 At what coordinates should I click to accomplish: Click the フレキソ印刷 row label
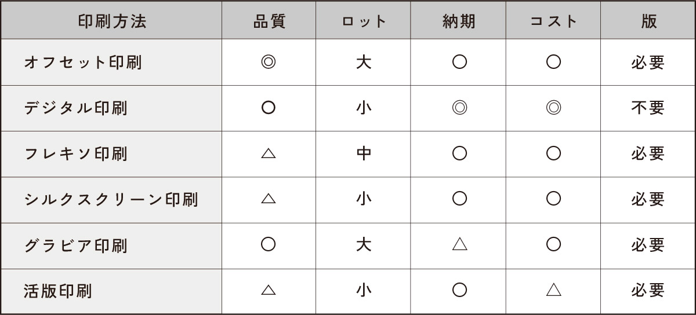[x=76, y=153]
